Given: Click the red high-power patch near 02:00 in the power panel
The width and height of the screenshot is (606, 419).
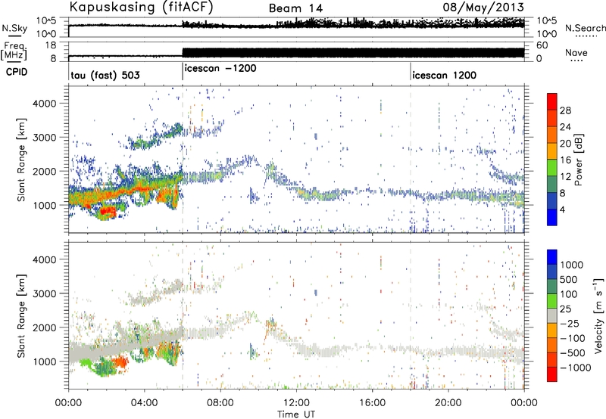Looking at the screenshot, I should 107,212.
